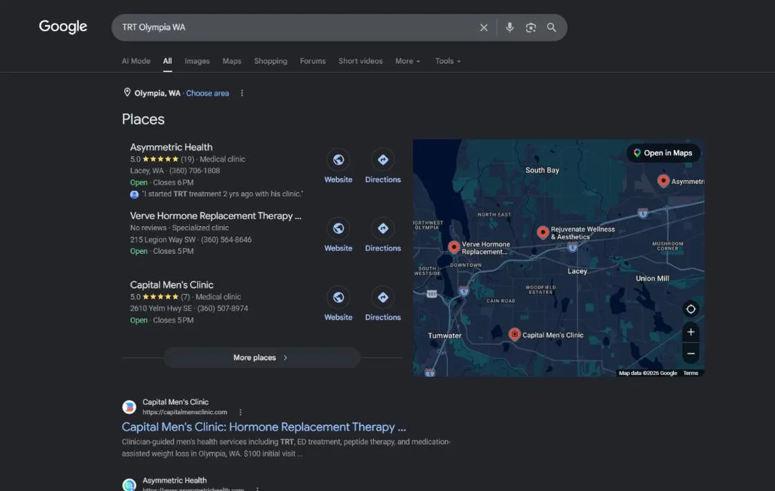Click phone number (360) 706-1808

[194, 170]
